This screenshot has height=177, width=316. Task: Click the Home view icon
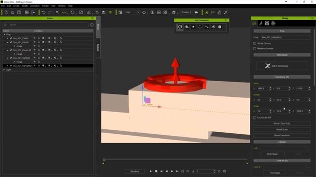(x=144, y=12)
